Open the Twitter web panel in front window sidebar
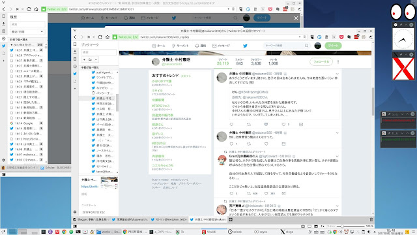417x235 pixels. [75, 74]
